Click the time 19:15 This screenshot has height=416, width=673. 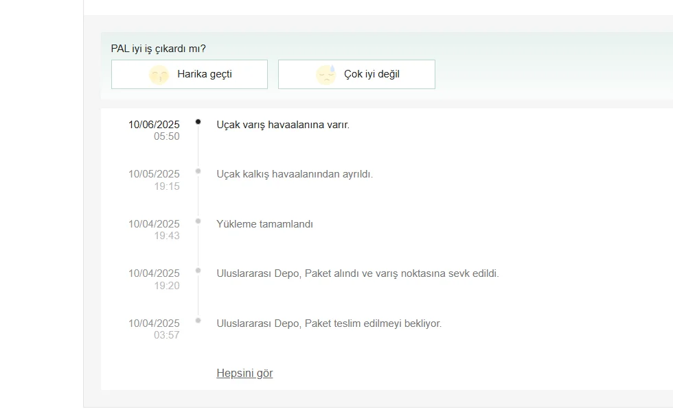pos(166,186)
